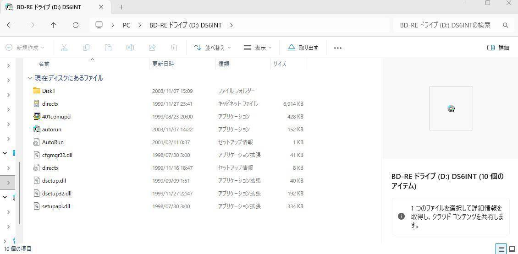Image resolution: width=518 pixels, height=254 pixels.
Task: Select the 401comupd application icon
Action: click(x=37, y=116)
